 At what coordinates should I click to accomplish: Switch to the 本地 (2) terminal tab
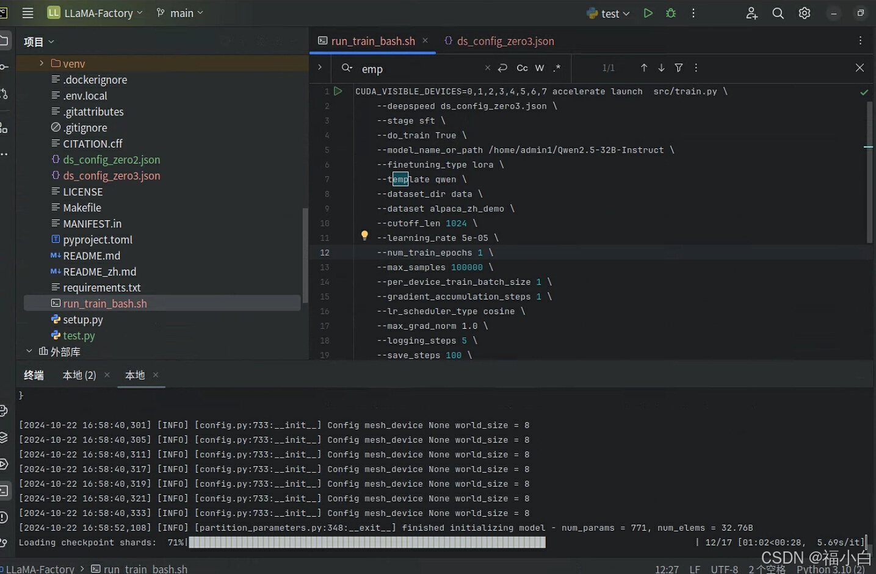(x=79, y=375)
